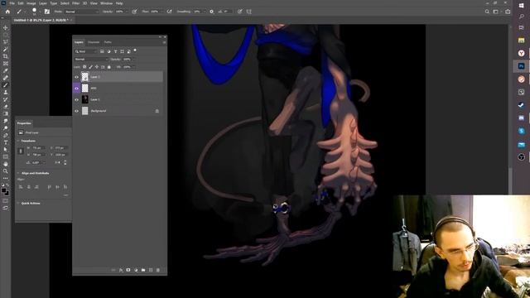Toggle pressure for opacity icon
The image size is (530, 298).
tap(134, 12)
